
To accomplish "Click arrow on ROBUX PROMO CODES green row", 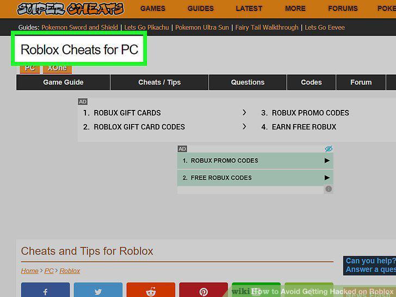I will (x=327, y=160).
